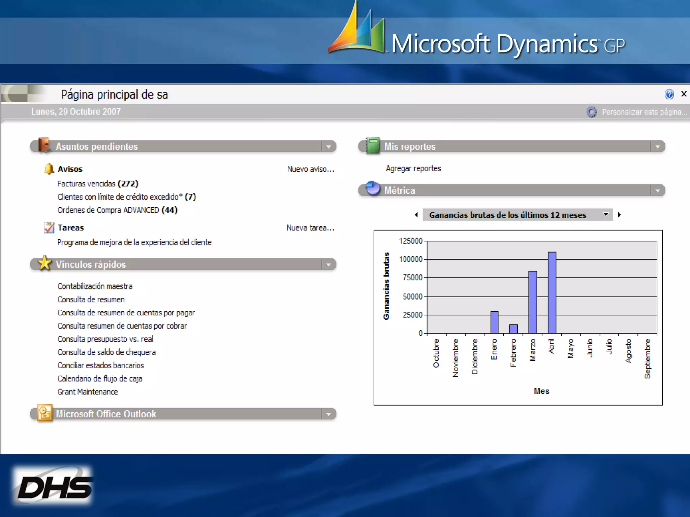Click the Asuntos pendientes door icon
This screenshot has width=690, height=517.
click(44, 145)
